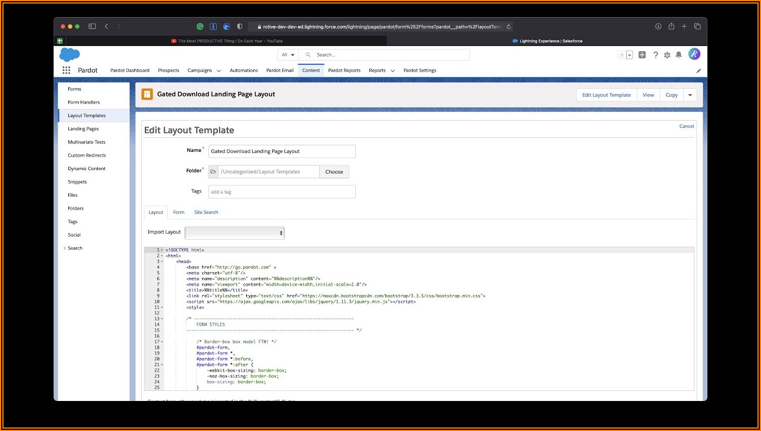Screen dimensions: 761x431
Task: Open the App Launcher grid icon
Action: (x=66, y=70)
